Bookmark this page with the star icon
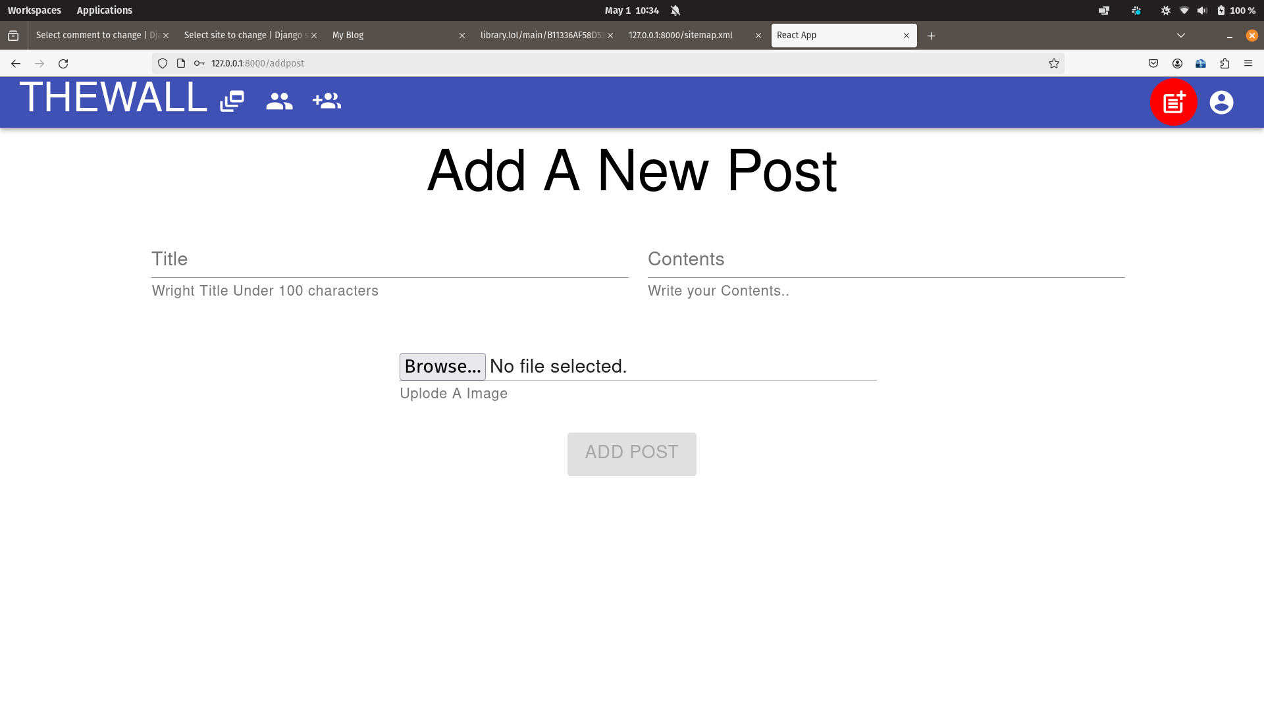Image resolution: width=1264 pixels, height=711 pixels. tap(1054, 63)
